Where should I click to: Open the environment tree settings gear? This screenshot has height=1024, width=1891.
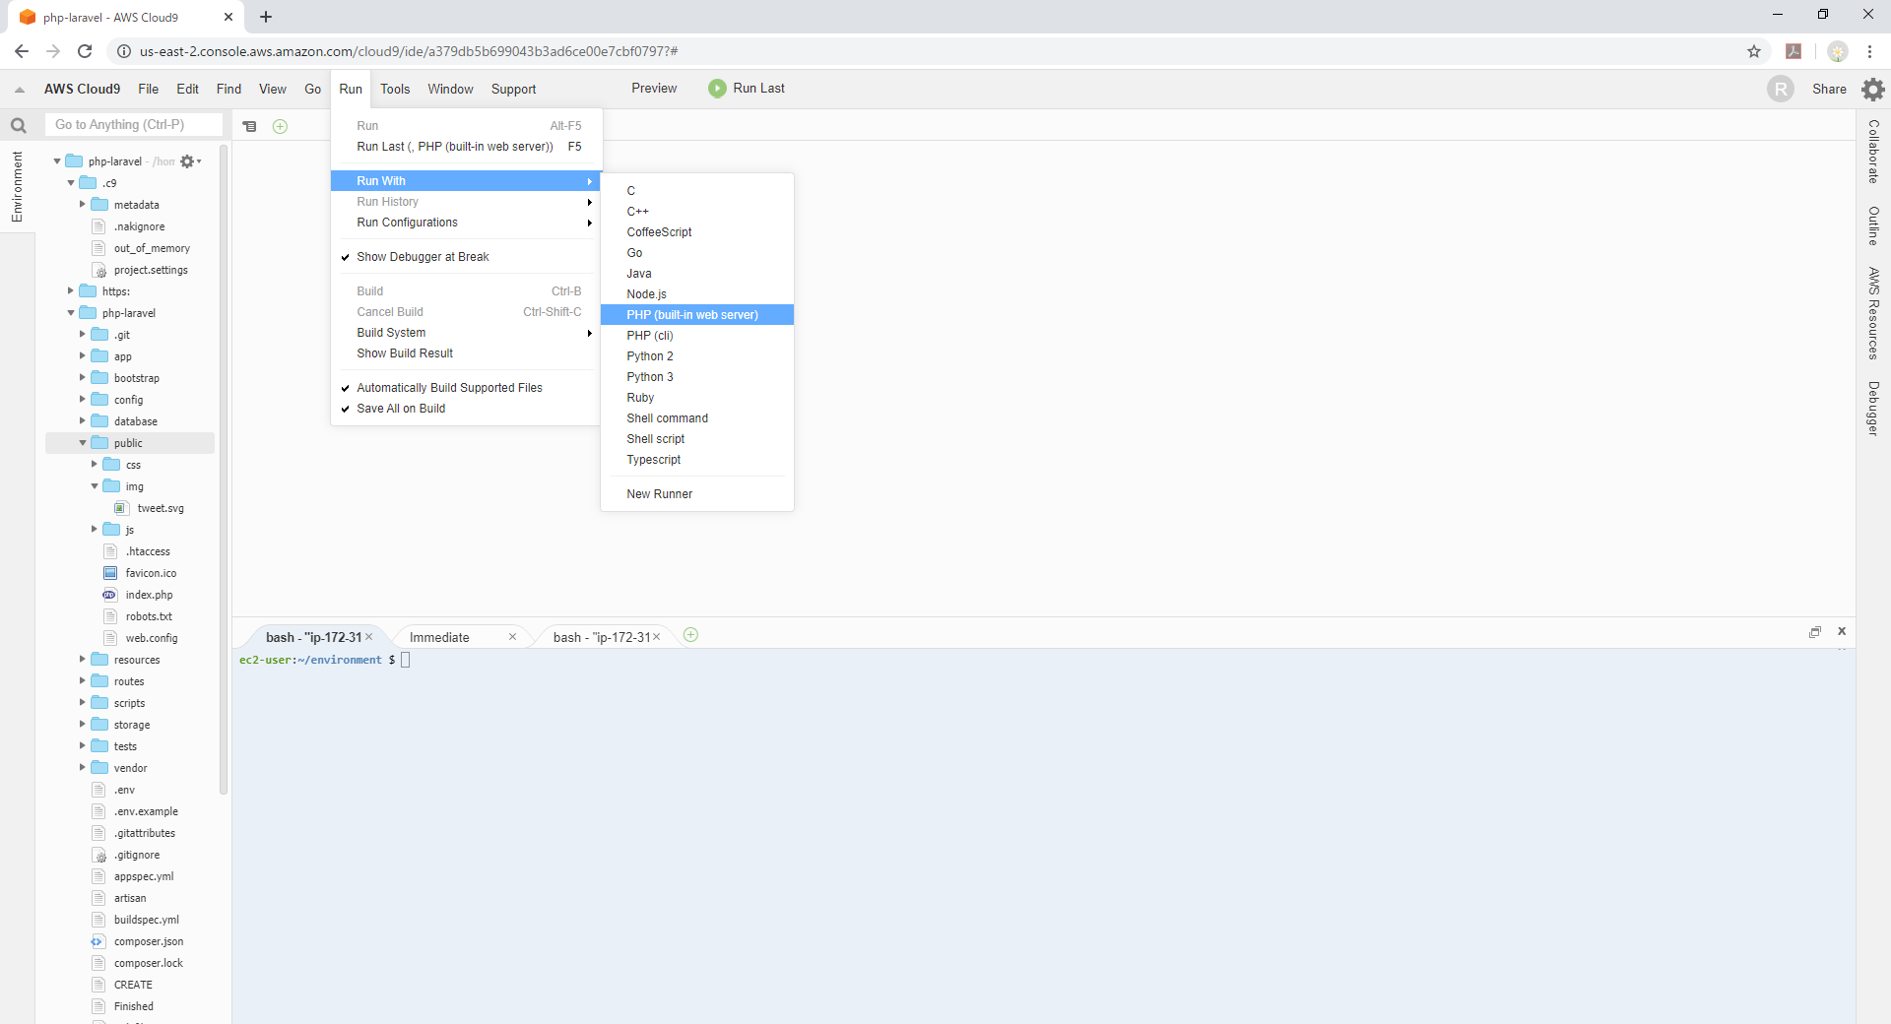tap(190, 161)
